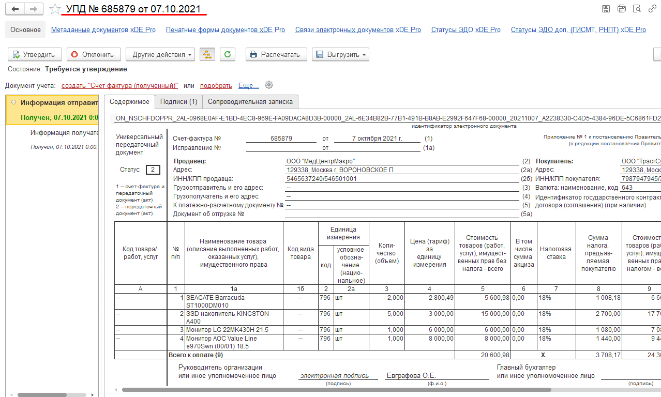Open Метаданные документов xDE Pro link
Viewport: 661px width, 397px height.
pyautogui.click(x=103, y=30)
